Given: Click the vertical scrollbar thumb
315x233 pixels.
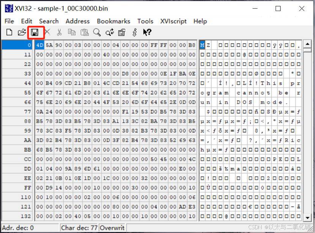Looking at the screenshot, I should click(x=307, y=50).
